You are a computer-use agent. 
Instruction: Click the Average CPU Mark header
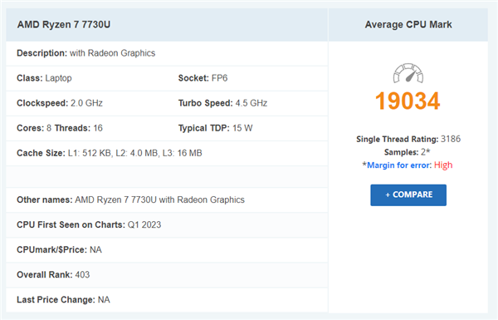point(408,25)
